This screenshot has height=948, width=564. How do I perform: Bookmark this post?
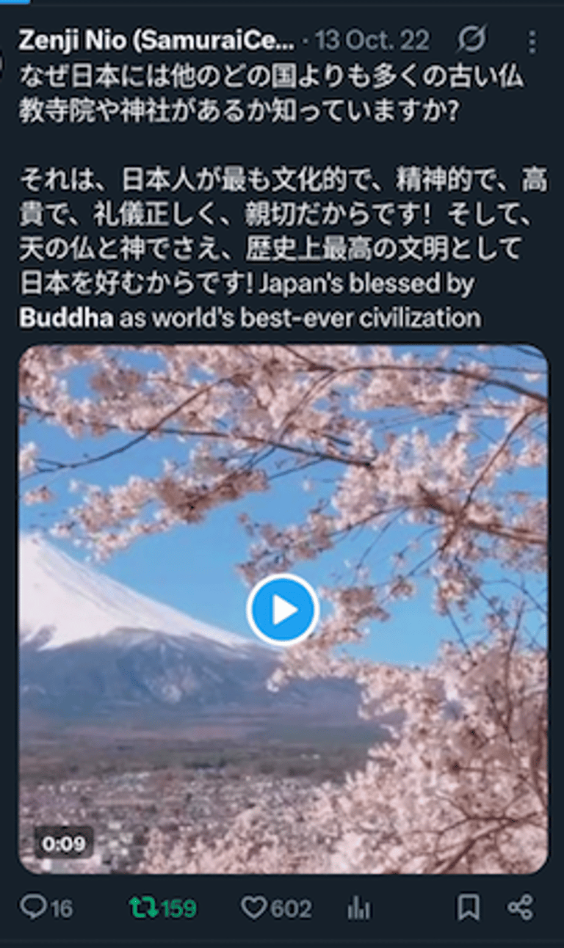click(x=468, y=908)
